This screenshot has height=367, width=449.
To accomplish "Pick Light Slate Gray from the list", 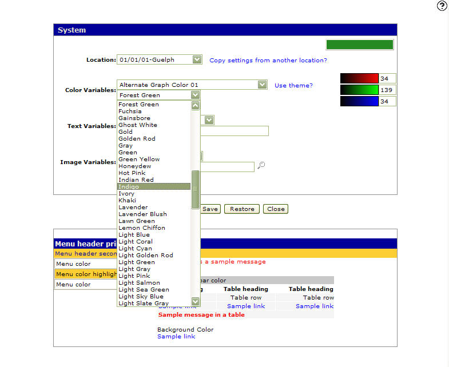I will click(154, 304).
